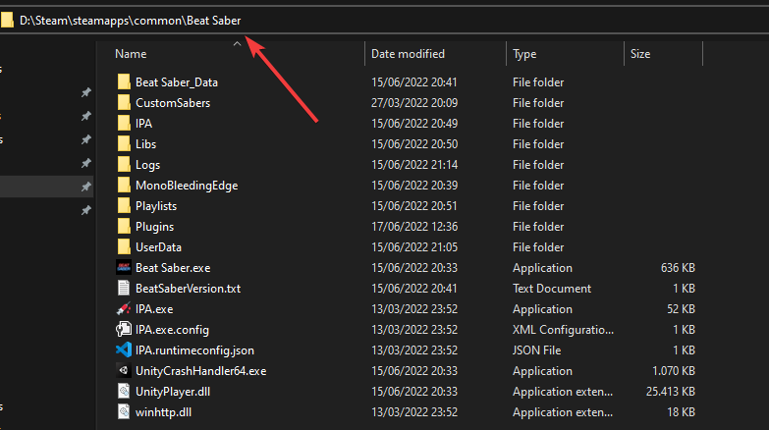Click the 52 KB size of IPA.exe
The width and height of the screenshot is (769, 430).
tap(681, 309)
